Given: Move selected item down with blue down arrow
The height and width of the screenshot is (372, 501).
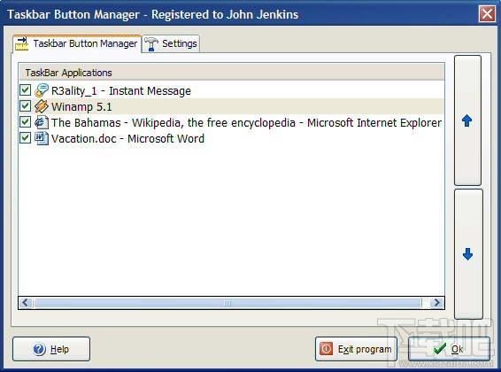Looking at the screenshot, I should [468, 254].
